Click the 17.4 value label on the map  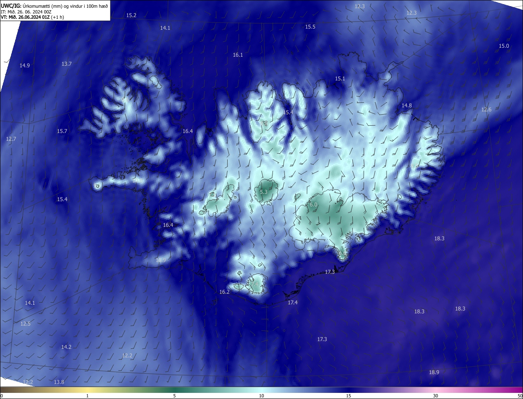293,302
